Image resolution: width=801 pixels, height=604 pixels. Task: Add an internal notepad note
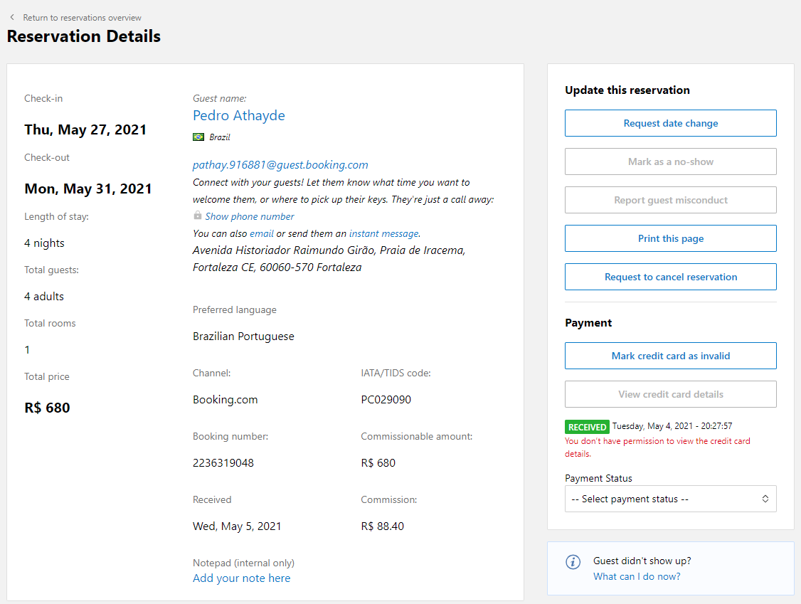point(241,578)
